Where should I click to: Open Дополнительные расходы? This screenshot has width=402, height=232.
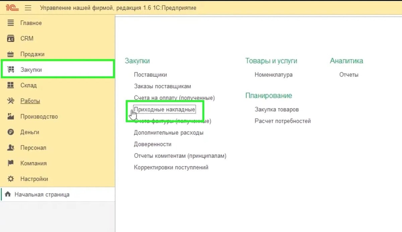(x=169, y=133)
